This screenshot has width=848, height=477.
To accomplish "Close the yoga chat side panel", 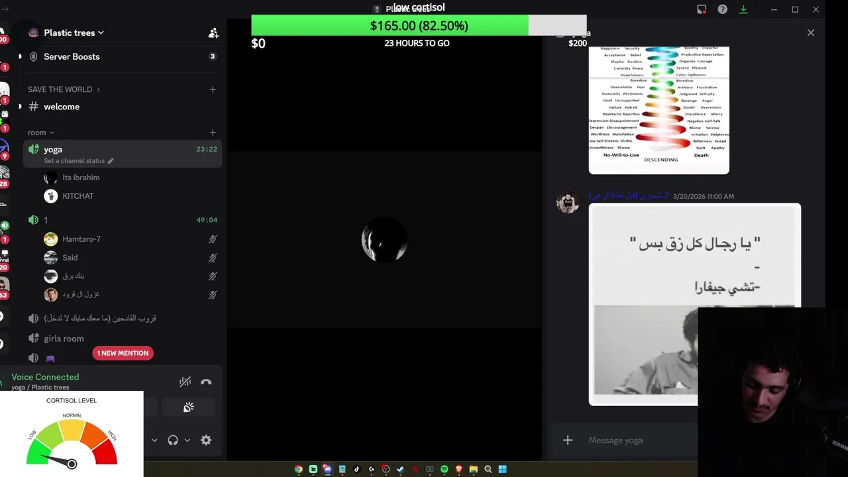I will point(811,32).
